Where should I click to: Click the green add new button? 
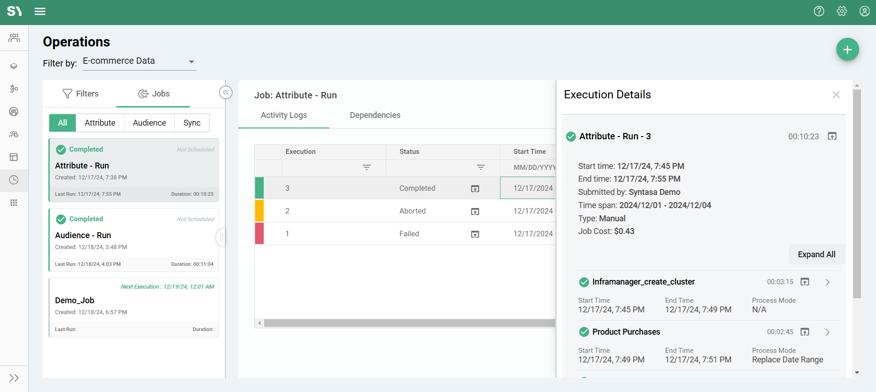847,50
